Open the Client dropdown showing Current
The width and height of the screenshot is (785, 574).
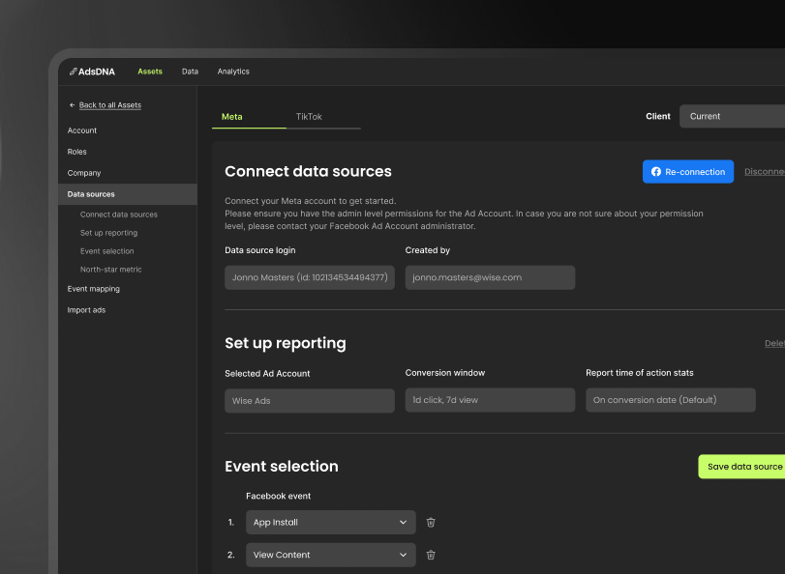[x=732, y=116]
